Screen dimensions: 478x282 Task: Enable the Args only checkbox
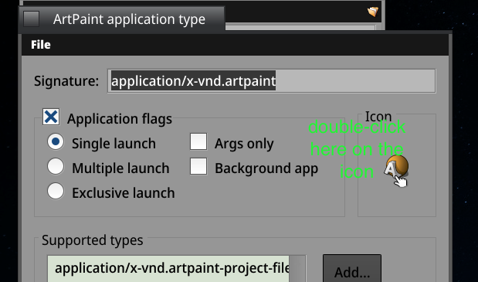[198, 141]
